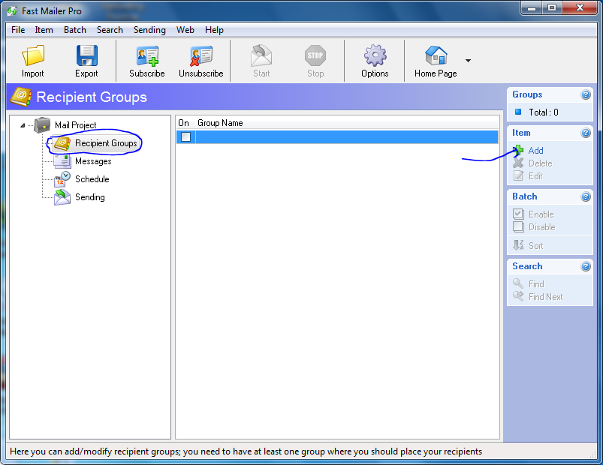Select Sending in the tree
The height and width of the screenshot is (465, 603).
coord(89,197)
